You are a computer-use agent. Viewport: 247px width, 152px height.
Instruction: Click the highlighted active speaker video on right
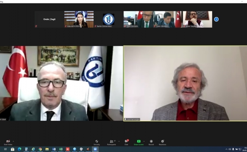pyautogui.click(x=185, y=84)
